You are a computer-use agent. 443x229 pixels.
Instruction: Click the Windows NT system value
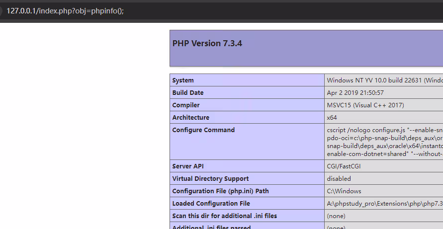point(384,80)
